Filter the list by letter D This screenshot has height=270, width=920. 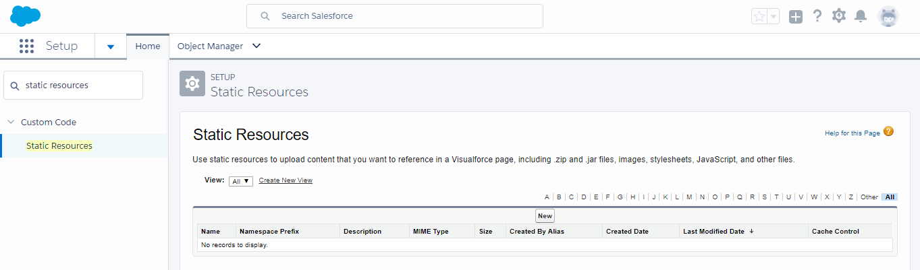(584, 197)
